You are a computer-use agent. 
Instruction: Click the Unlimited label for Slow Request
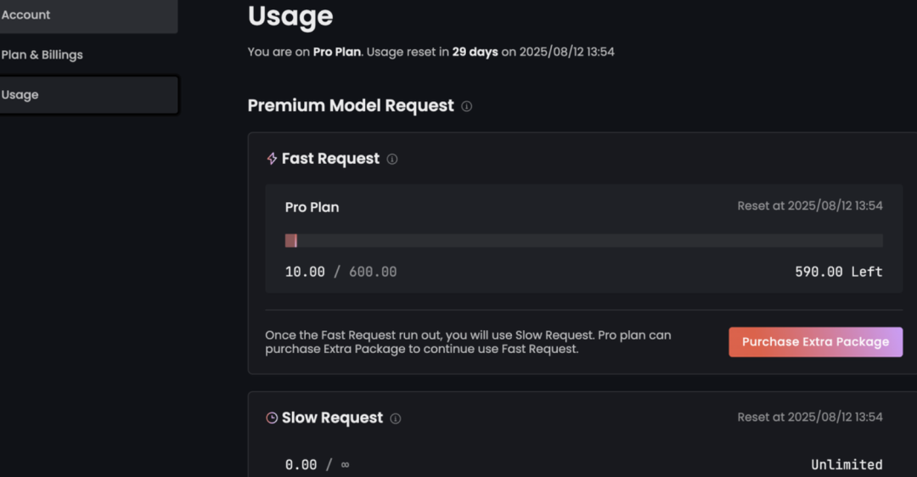coord(847,464)
